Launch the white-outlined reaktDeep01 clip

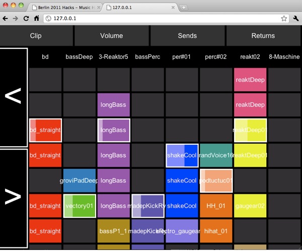[250, 130]
